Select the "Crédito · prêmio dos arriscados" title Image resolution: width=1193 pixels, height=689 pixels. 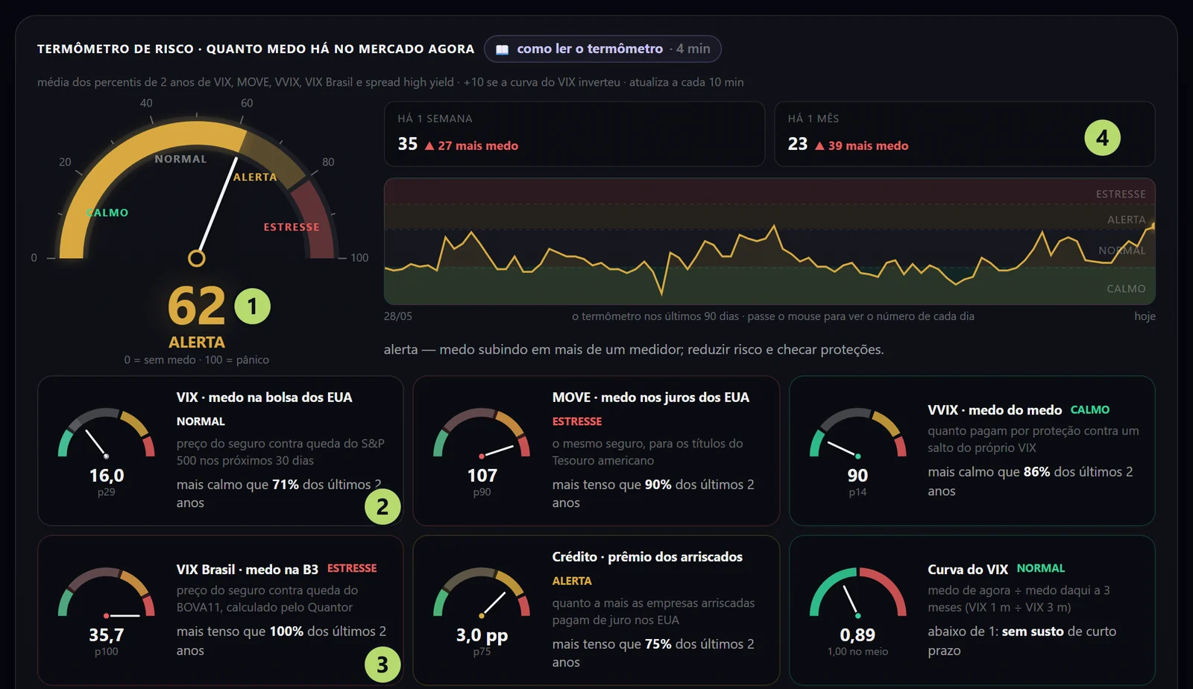point(647,557)
